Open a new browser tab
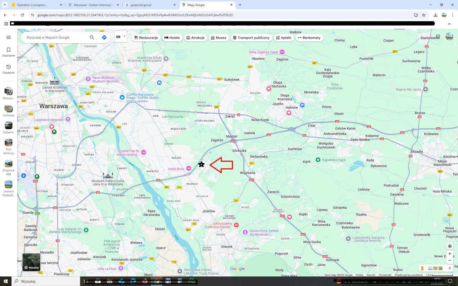 [240, 5]
